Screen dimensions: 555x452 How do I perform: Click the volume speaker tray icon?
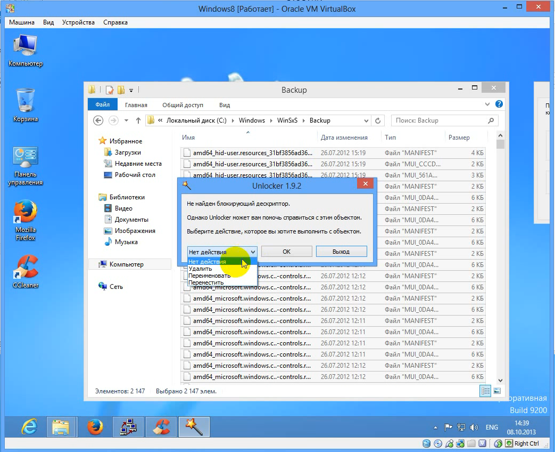[x=474, y=427]
